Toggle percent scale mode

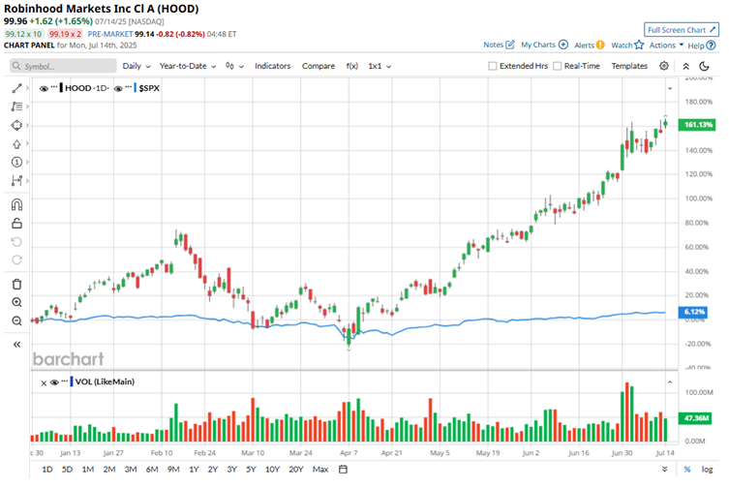[686, 470]
